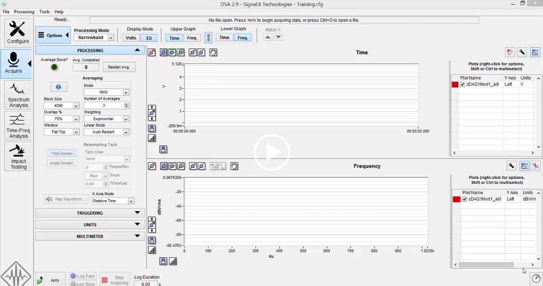Open the Tools menu
Image resolution: width=543 pixels, height=286 pixels.
point(44,12)
